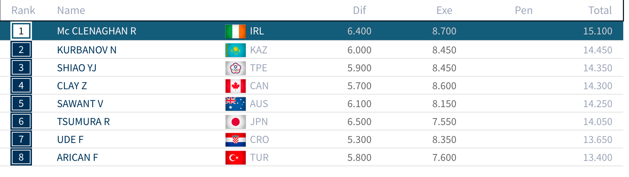The width and height of the screenshot is (629, 177).
Task: Open KURBANOV N athlete link
Action: point(87,50)
